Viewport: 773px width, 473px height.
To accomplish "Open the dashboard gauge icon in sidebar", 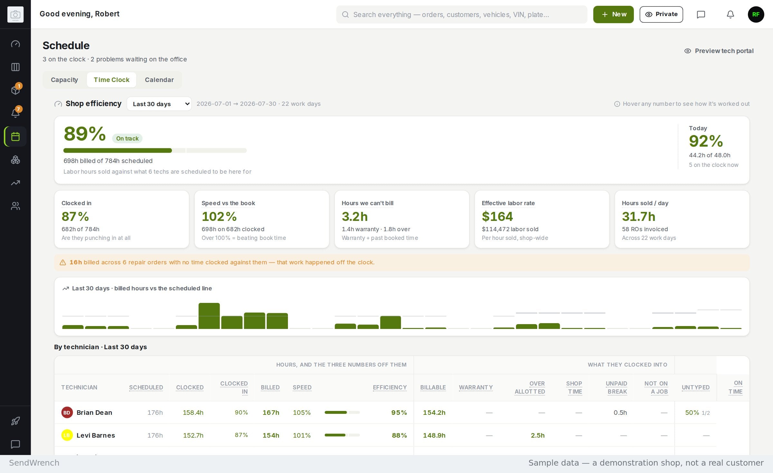I will [15, 44].
